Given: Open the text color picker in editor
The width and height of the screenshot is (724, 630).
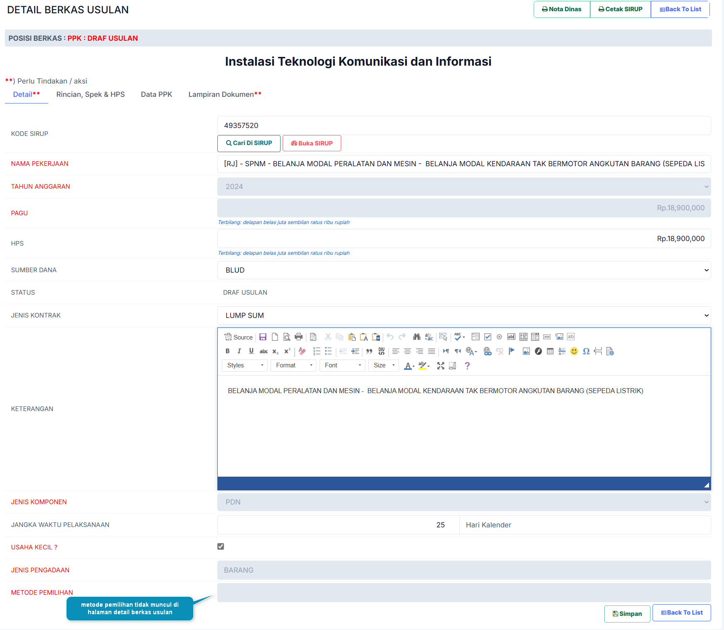Looking at the screenshot, I should [409, 366].
